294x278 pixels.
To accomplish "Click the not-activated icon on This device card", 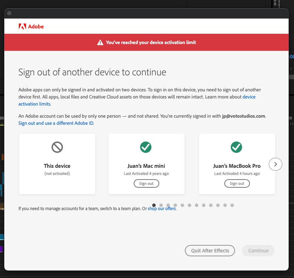I will coord(57,147).
